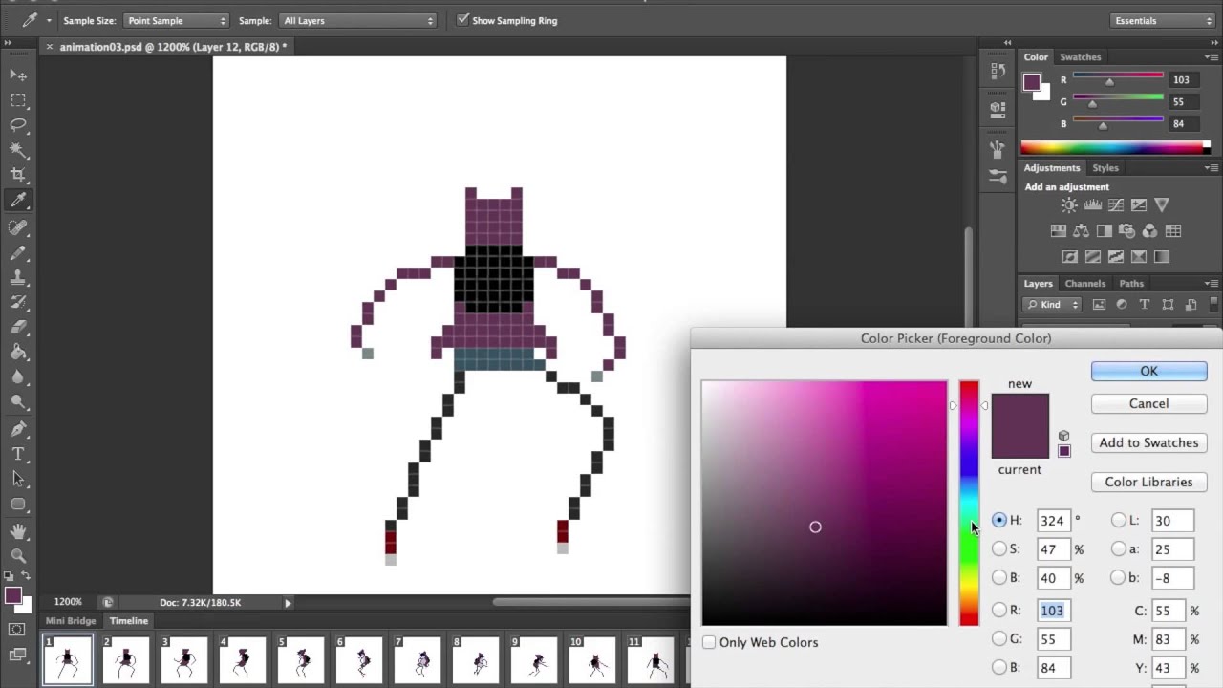Open the Adjustments panel options menu

click(x=1212, y=168)
